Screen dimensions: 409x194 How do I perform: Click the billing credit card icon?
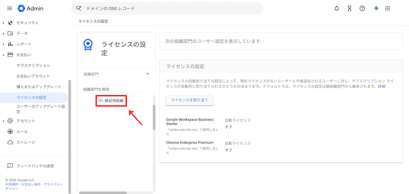[11, 54]
